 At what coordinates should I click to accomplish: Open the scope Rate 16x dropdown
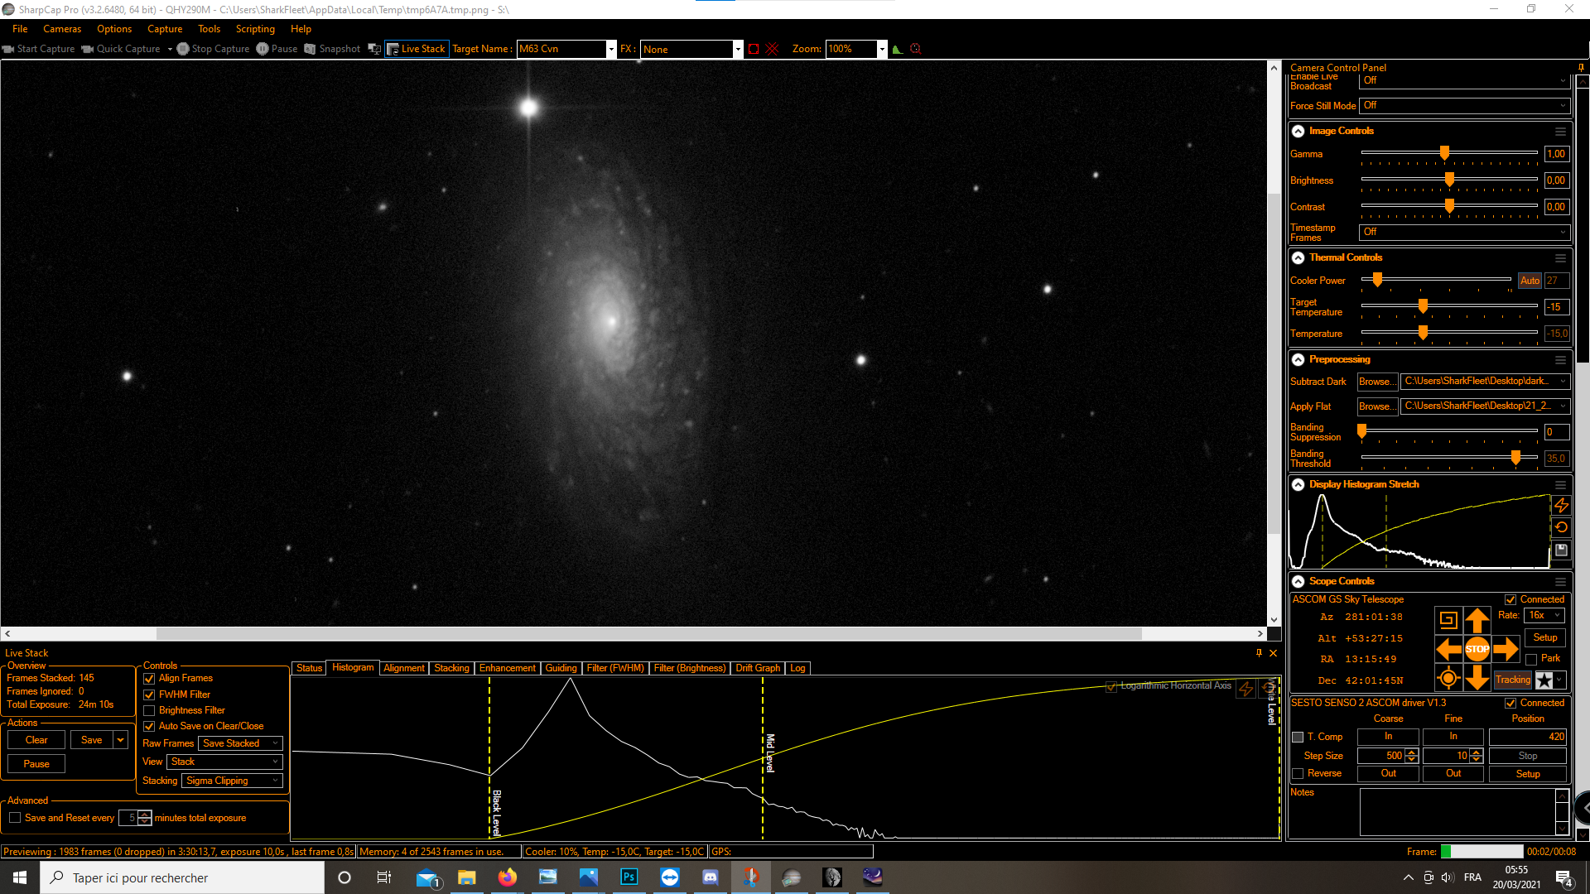1544,615
